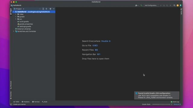This screenshot has width=193, height=108.
Task: Click the Gradle Build progress bar
Action: pos(161,104)
